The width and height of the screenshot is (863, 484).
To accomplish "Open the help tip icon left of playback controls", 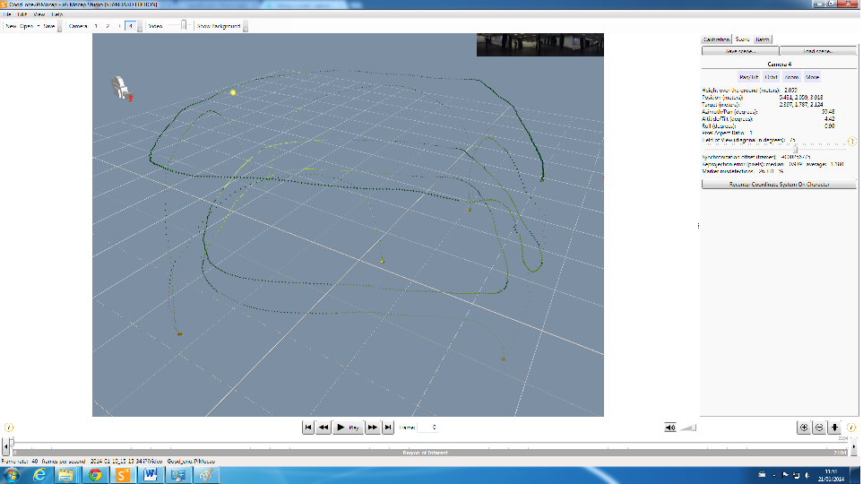I will click(x=9, y=428).
